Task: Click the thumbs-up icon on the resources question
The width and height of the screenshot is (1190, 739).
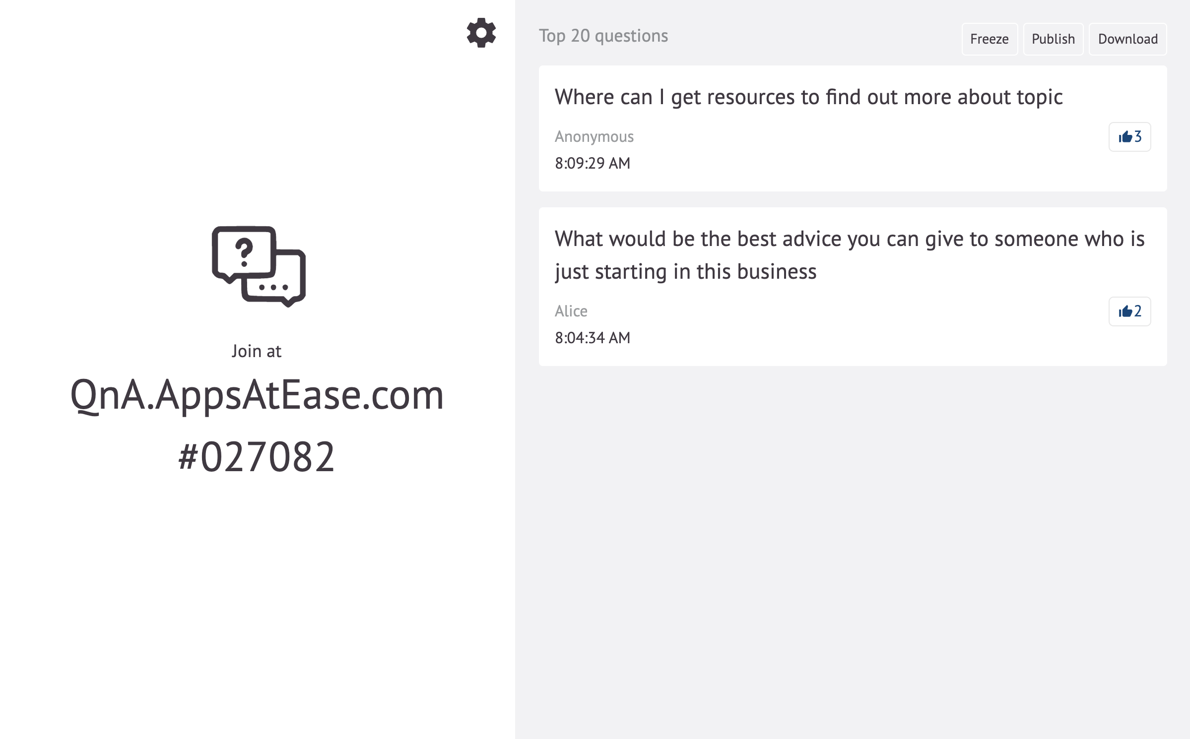Action: 1129,137
